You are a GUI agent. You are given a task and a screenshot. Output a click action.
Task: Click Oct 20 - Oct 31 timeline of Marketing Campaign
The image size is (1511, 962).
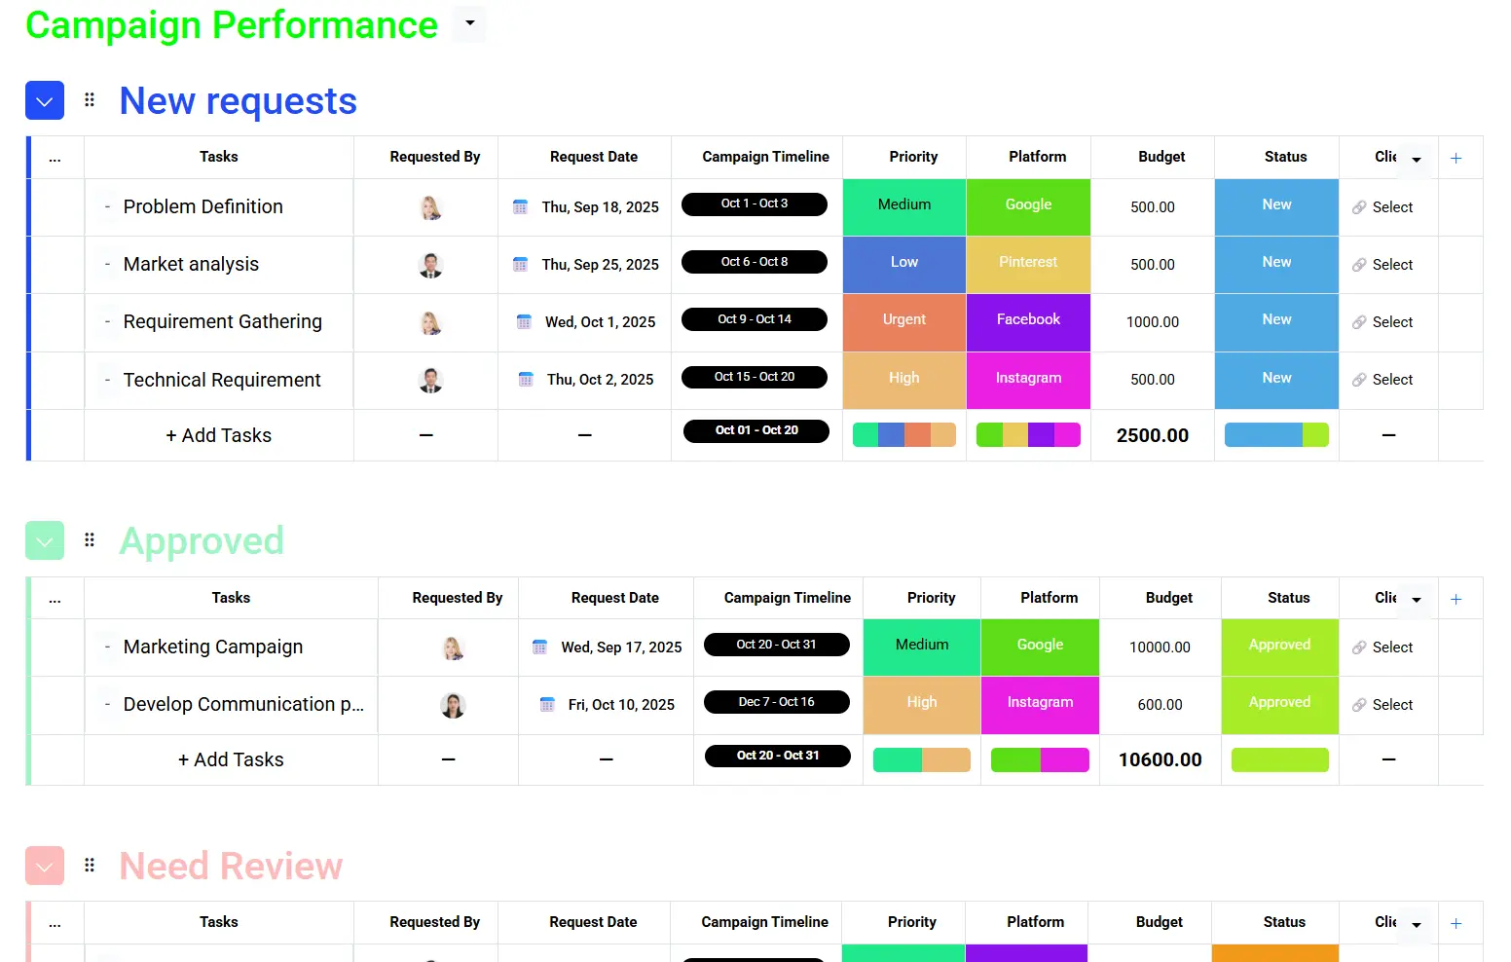776,645
